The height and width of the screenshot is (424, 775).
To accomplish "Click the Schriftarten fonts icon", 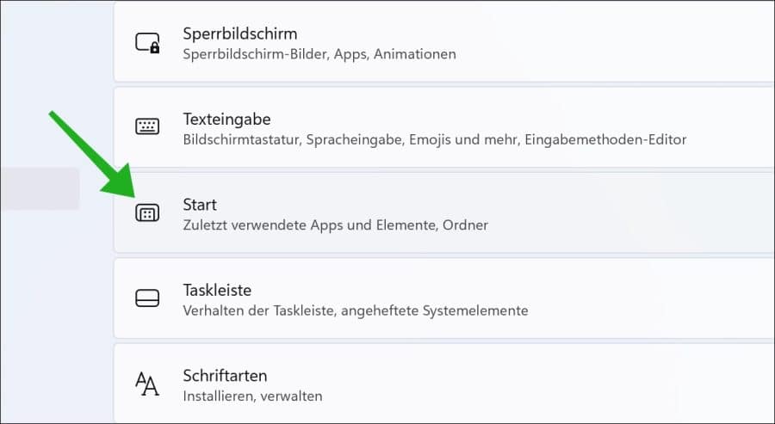I will [x=147, y=384].
